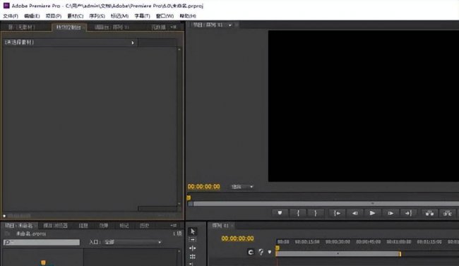Click Effect Controls scrollbar down arrow
The height and width of the screenshot is (266, 459).
point(179,203)
